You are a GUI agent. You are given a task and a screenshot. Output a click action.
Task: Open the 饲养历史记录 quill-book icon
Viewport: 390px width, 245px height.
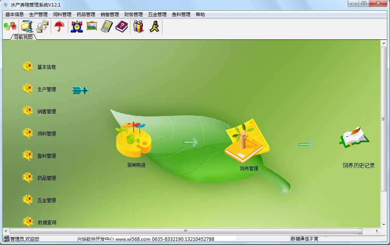click(x=354, y=137)
